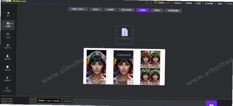Switch to the AI修图（对话式） tab

[78, 9]
